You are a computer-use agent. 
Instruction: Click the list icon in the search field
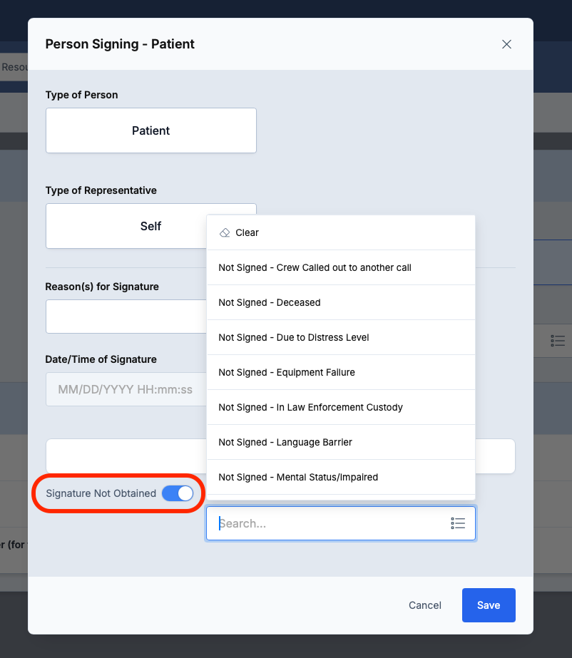458,523
